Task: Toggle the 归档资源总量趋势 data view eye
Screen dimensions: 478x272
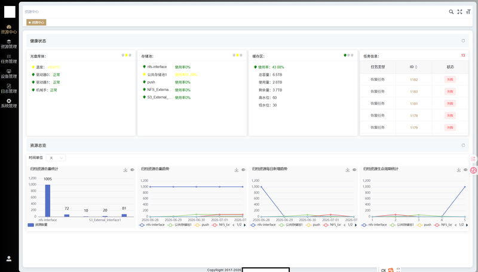Action: pyautogui.click(x=243, y=170)
